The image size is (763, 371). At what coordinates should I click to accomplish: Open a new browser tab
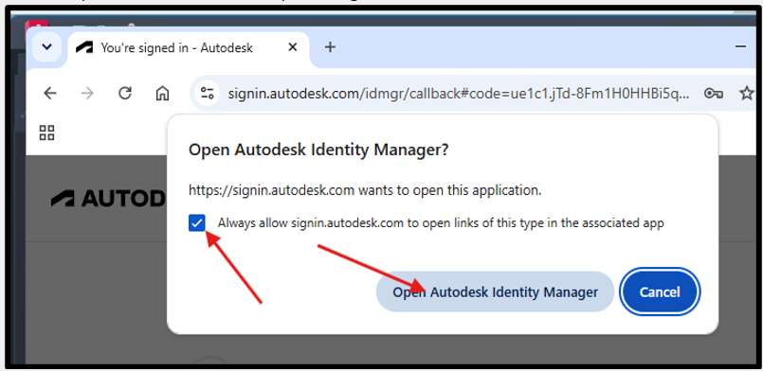pyautogui.click(x=330, y=47)
